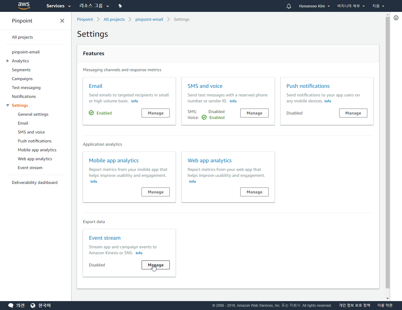
Task: Click the AWS logo in top bar
Action: (24, 6)
